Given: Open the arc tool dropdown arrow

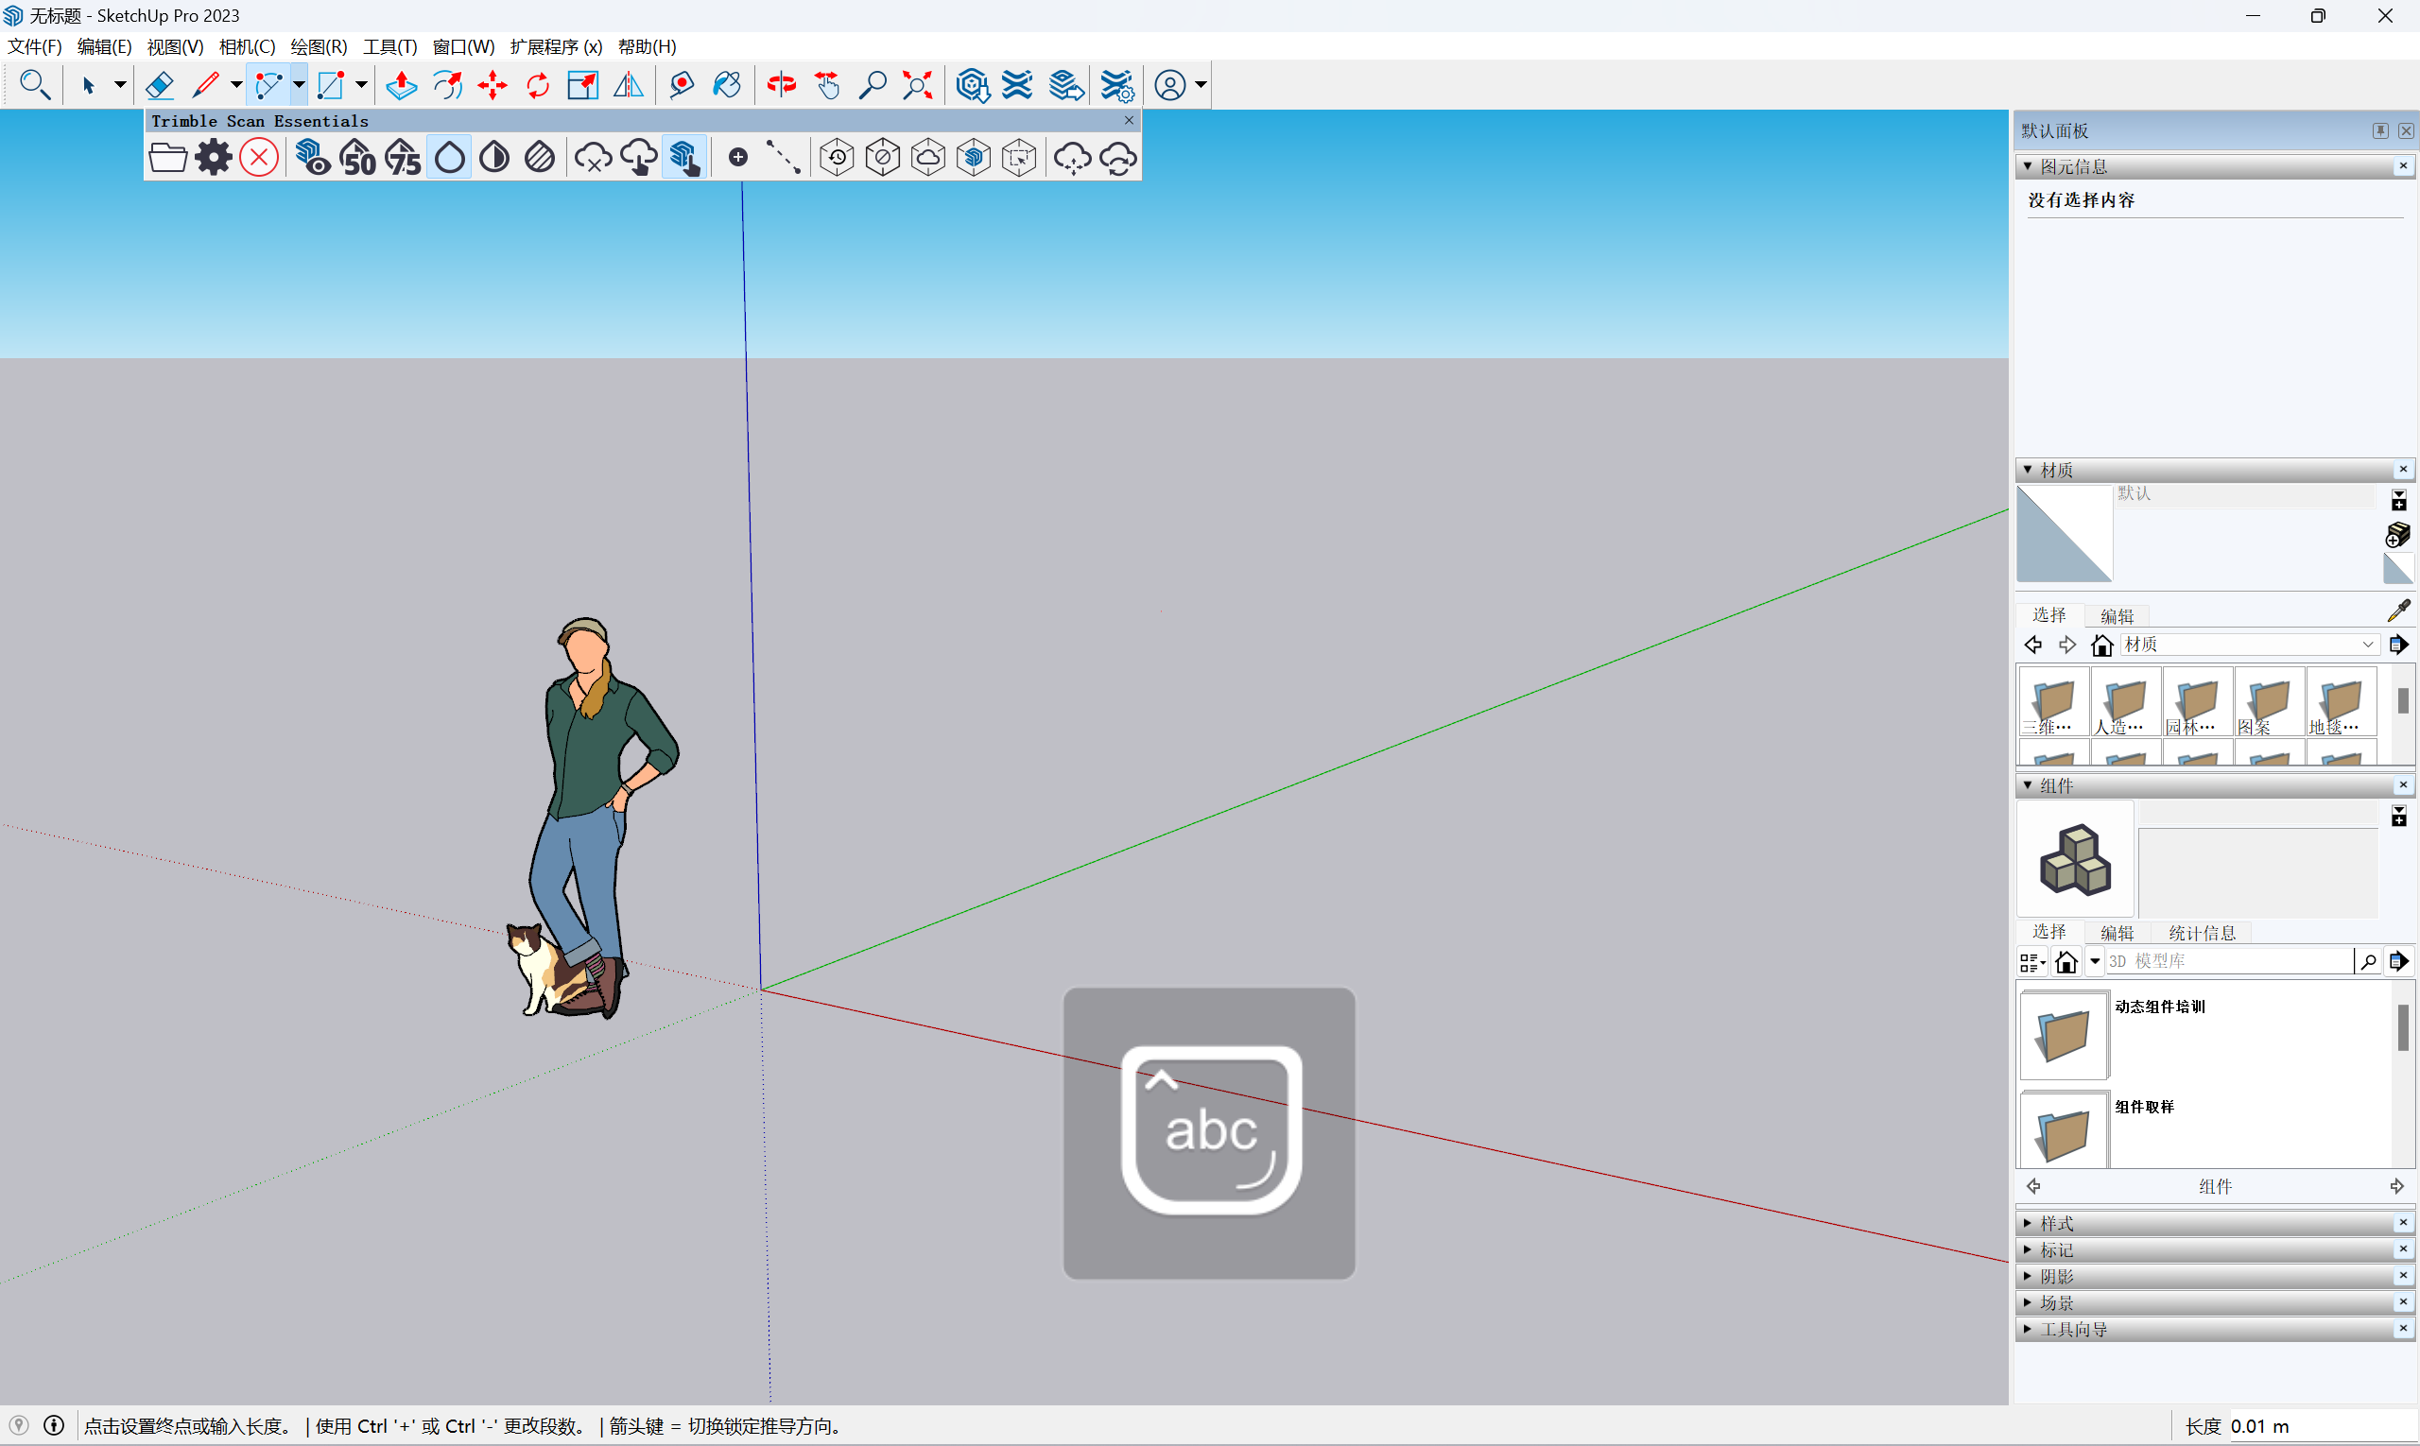Looking at the screenshot, I should [300, 86].
